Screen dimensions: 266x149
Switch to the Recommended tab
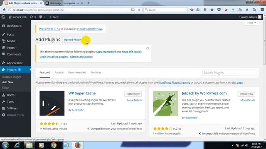click(x=77, y=72)
